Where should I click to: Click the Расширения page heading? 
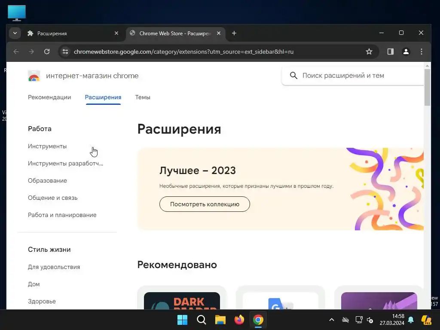179,129
